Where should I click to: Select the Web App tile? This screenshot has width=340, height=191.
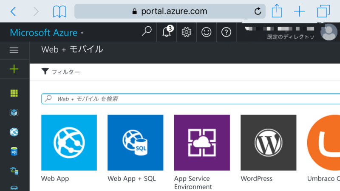point(69,143)
